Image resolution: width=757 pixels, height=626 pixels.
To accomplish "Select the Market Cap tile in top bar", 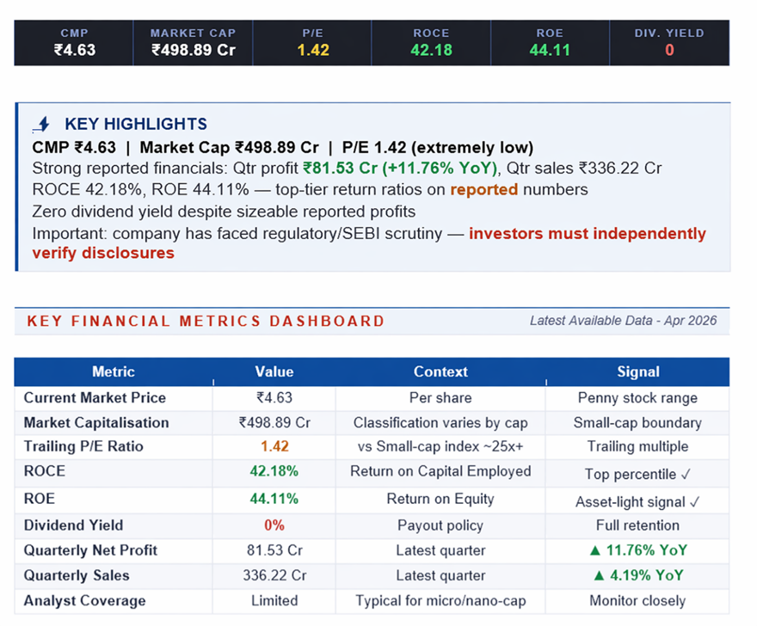I will tap(193, 42).
